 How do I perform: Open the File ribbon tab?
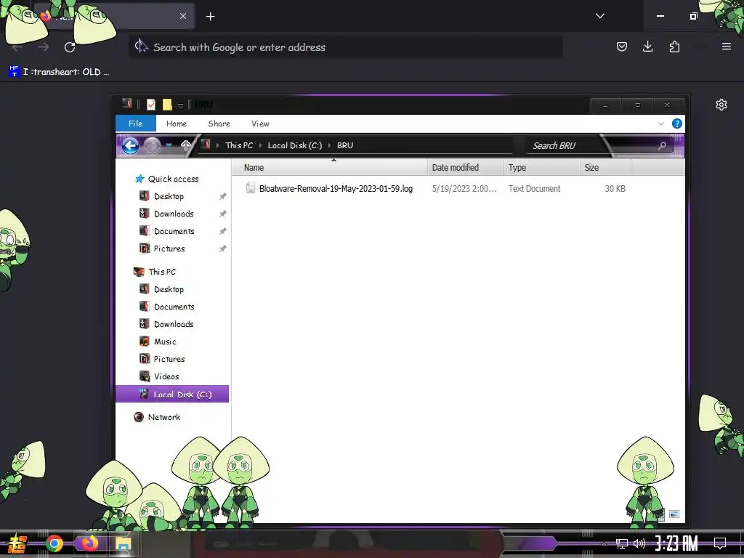point(135,124)
